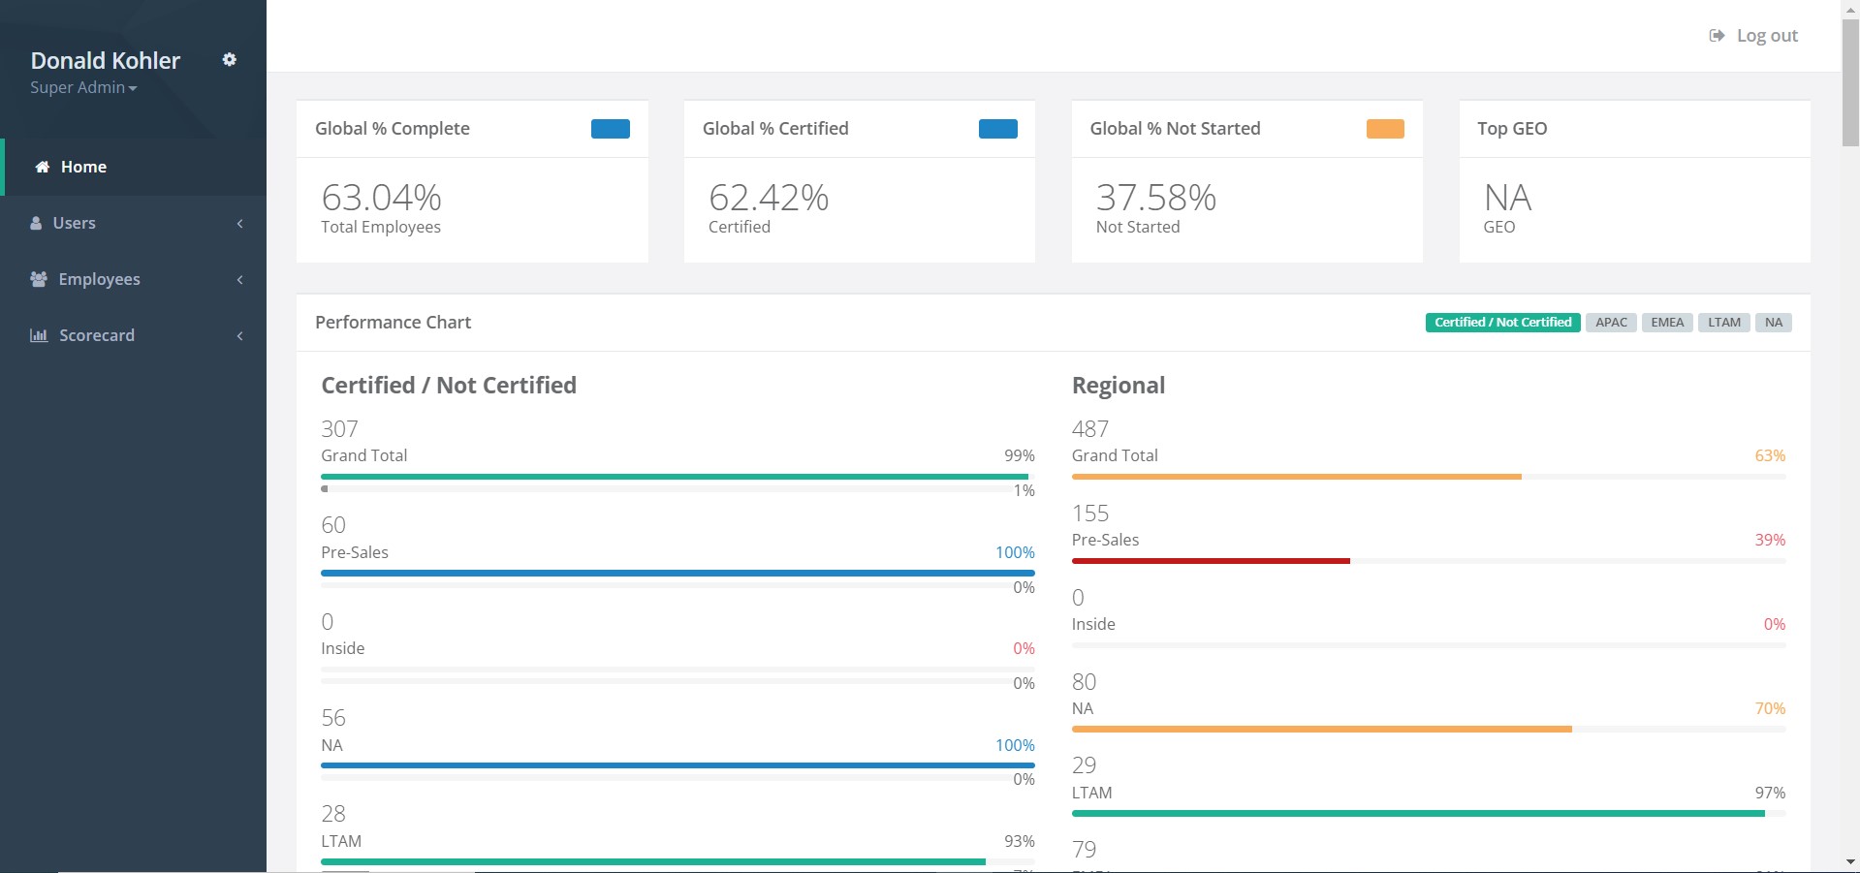Click the Performance Chart heading
1860x873 pixels.
tap(393, 322)
